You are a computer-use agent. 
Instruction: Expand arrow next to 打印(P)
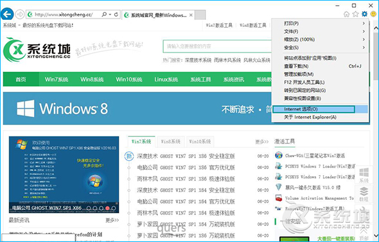coord(364,23)
